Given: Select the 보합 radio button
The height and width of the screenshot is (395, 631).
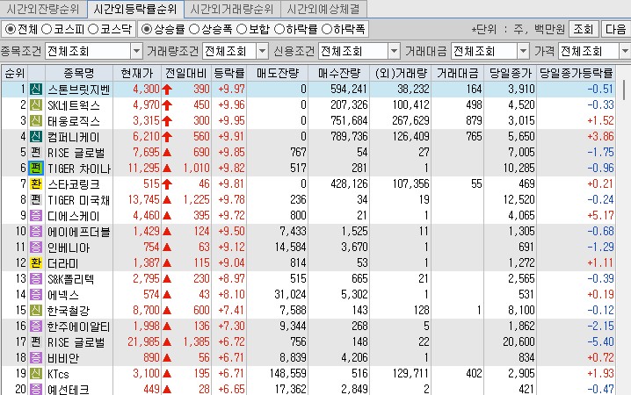Looking at the screenshot, I should coord(242,29).
